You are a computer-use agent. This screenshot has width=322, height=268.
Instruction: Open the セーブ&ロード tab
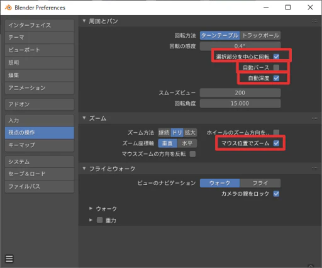pyautogui.click(x=40, y=174)
